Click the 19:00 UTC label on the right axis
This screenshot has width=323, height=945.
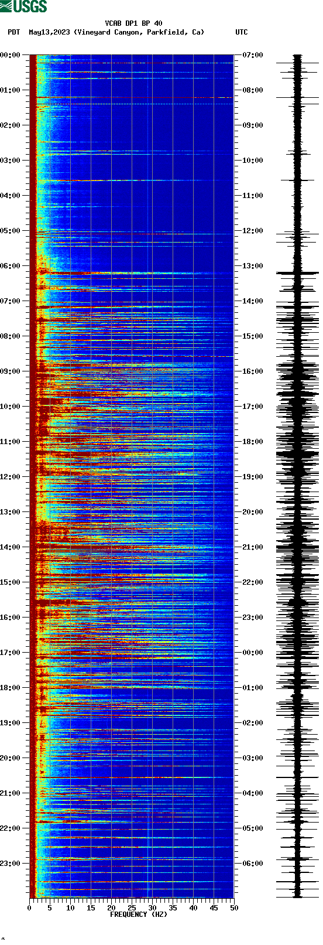253,477
